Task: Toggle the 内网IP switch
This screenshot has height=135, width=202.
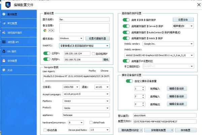Action: tap(47, 59)
